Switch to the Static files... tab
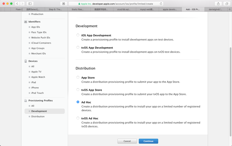This screenshot has height=146, width=232. click(x=77, y=9)
